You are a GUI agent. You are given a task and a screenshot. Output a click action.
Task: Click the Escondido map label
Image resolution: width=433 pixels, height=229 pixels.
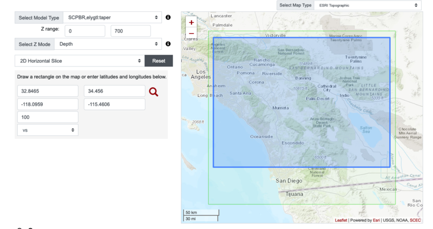tap(293, 143)
